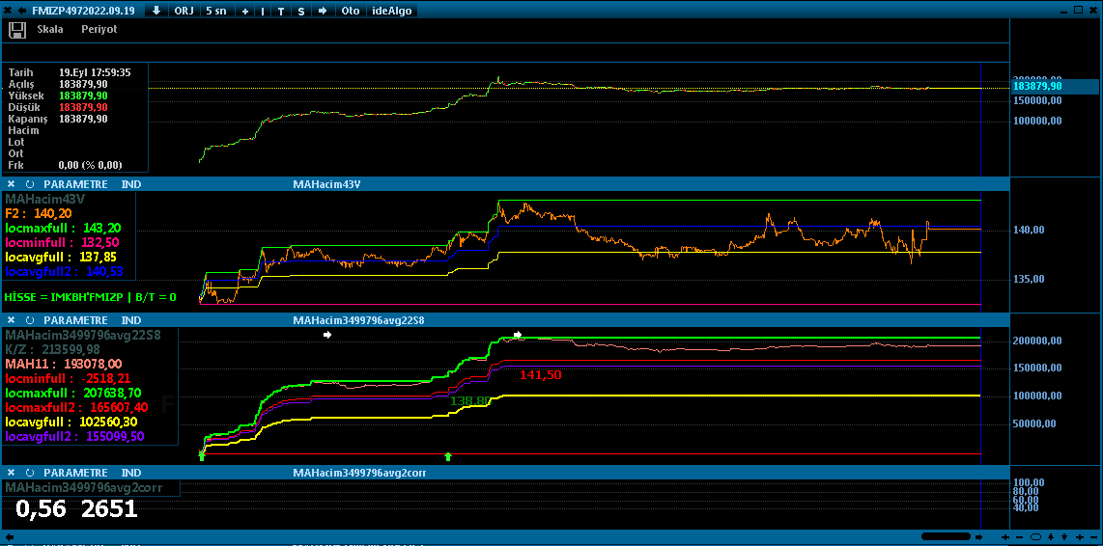Click the FMIZP4972022.09.19 chart title
This screenshot has height=546, width=1103.
[86, 11]
